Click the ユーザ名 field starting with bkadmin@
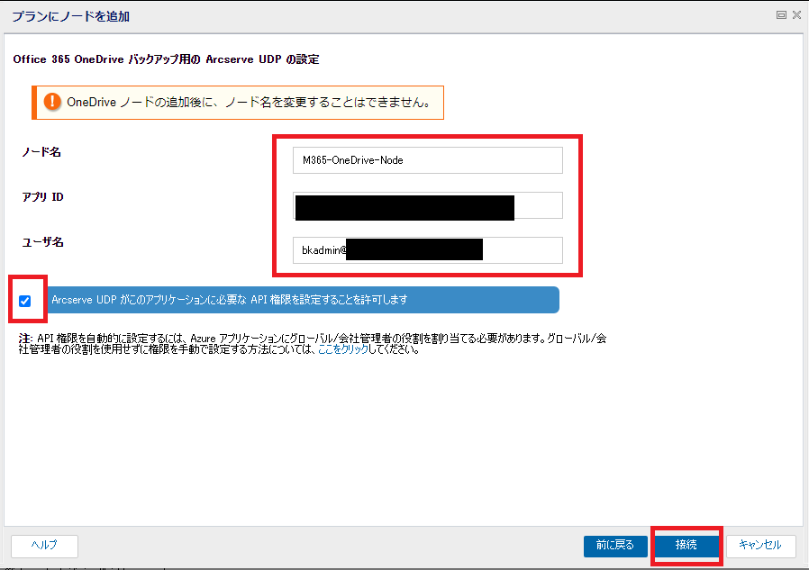Viewport: 809px width, 570px height. [x=427, y=250]
